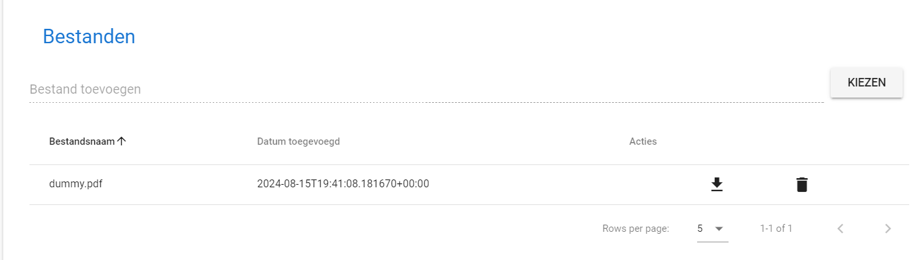Open the rows per page value 5
Image resolution: width=921 pixels, height=260 pixels.
pos(700,229)
